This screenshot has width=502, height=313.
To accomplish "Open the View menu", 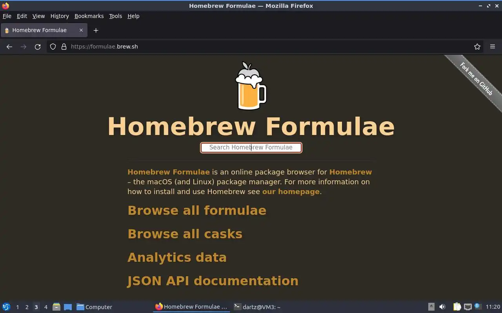I will (x=38, y=16).
